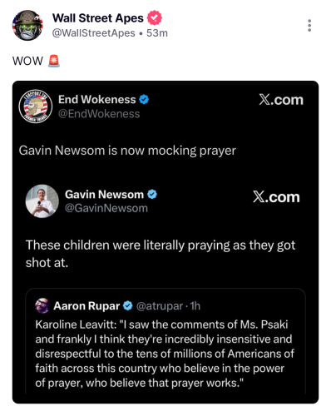The image size is (331, 416).
Task: Open the @GavinNewsom handle
Action: pyautogui.click(x=106, y=208)
